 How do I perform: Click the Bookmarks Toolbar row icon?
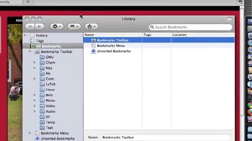[93, 40]
